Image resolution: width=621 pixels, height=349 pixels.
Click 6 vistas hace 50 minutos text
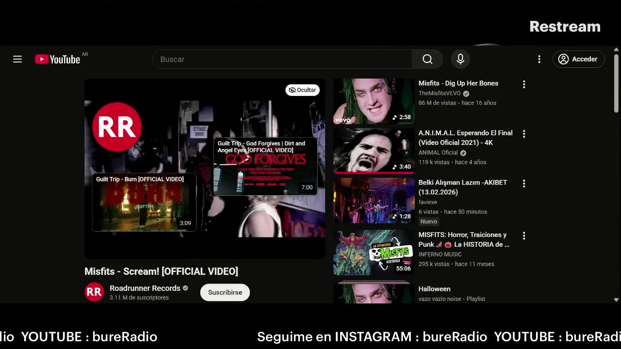point(453,212)
